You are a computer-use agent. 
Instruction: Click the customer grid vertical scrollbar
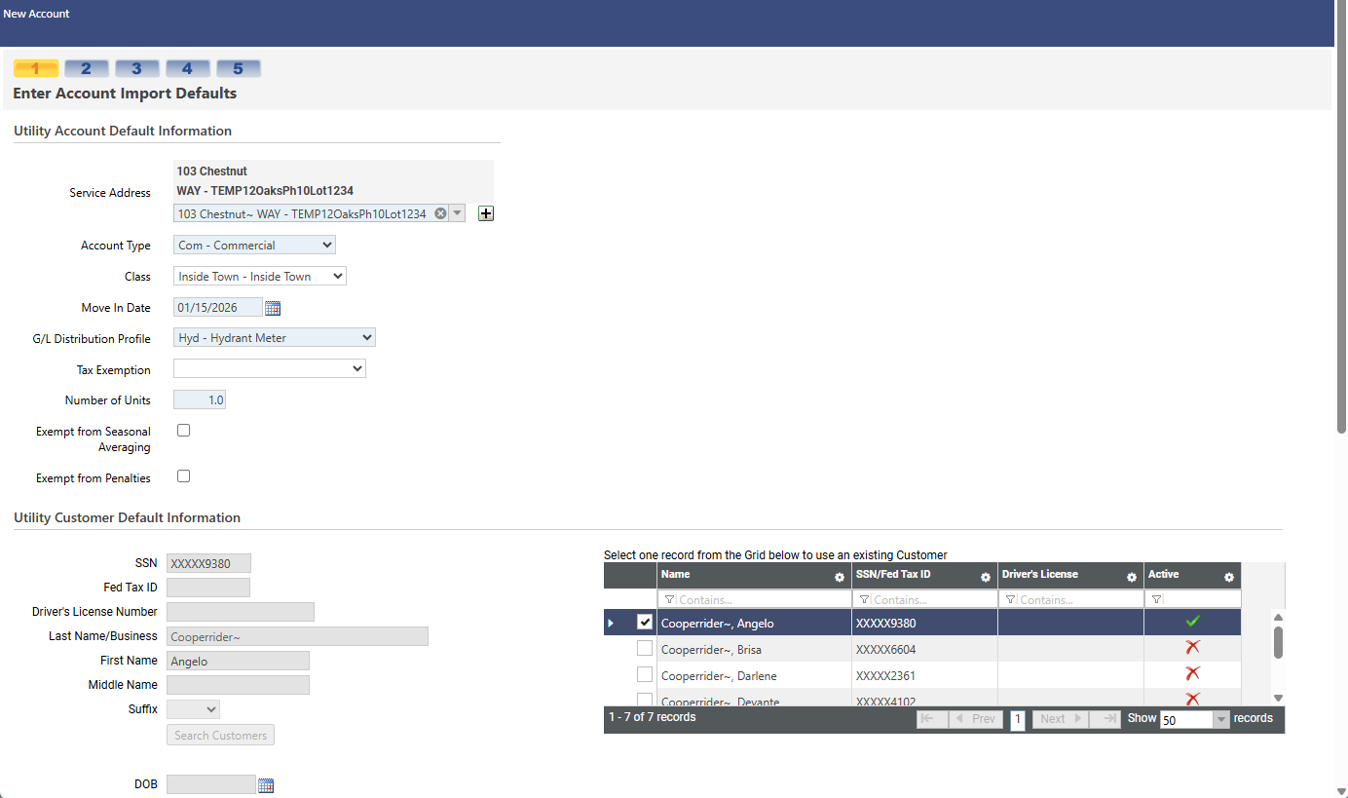click(1278, 643)
